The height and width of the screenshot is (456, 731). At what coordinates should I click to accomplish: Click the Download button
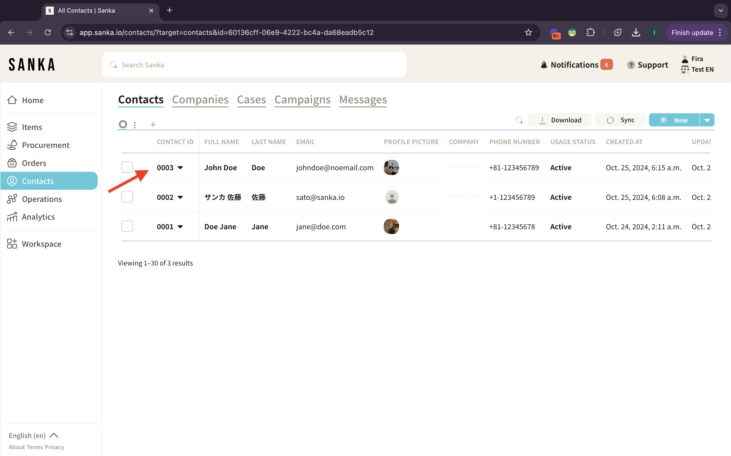click(560, 120)
